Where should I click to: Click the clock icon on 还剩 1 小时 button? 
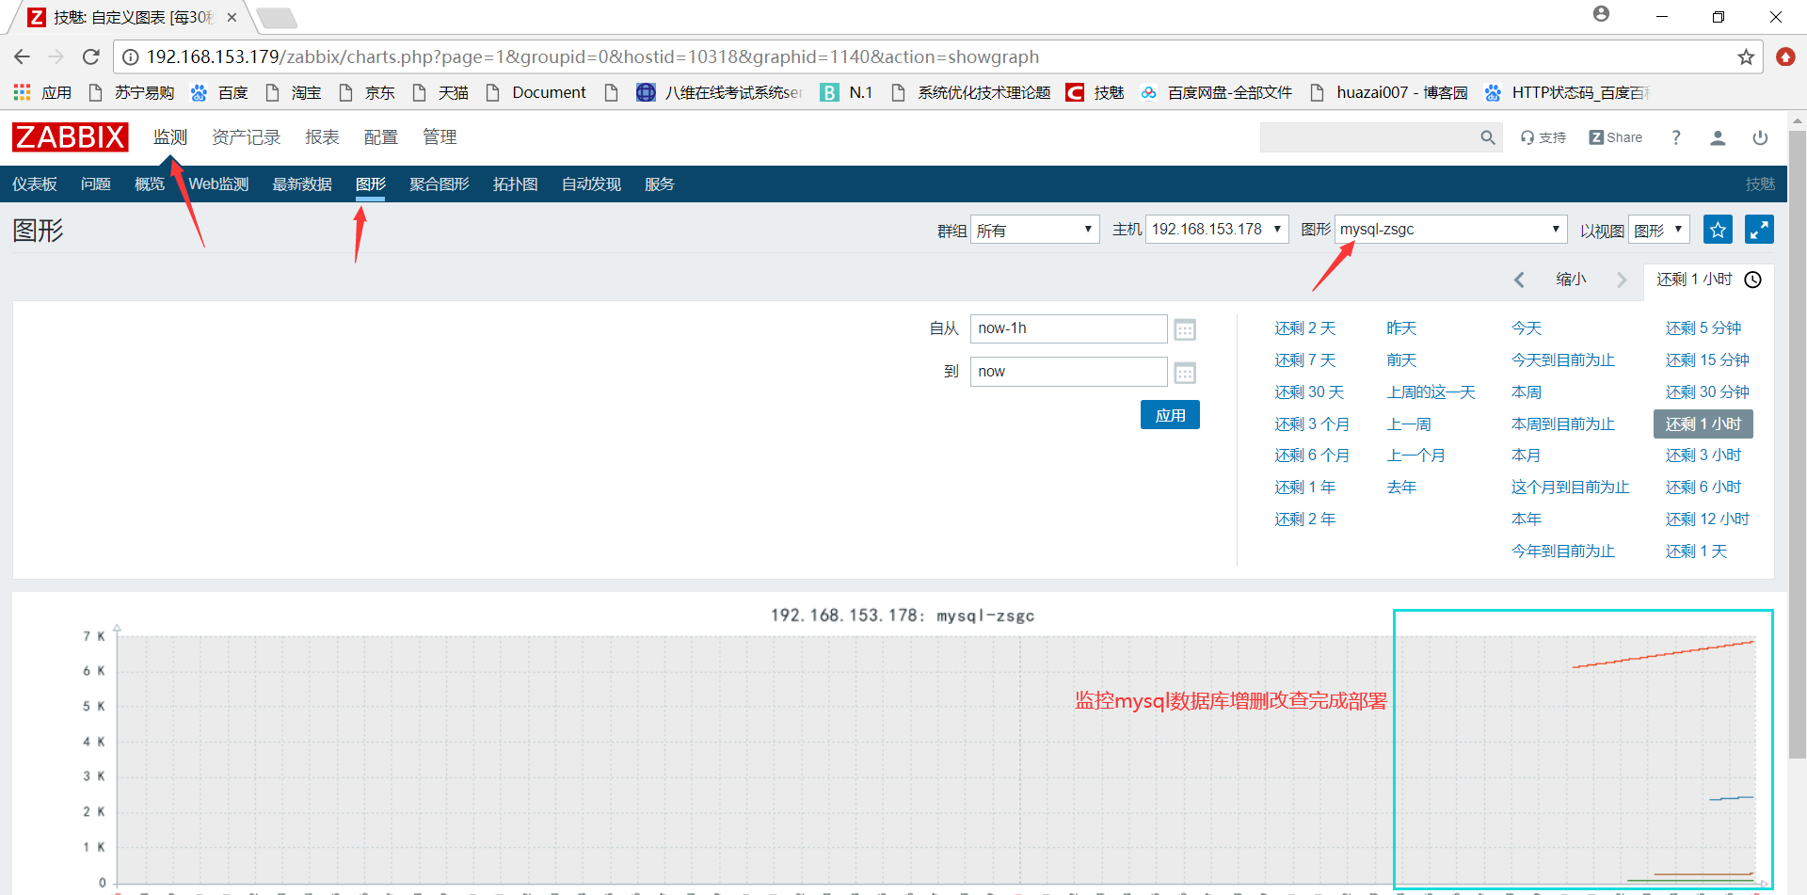tap(1751, 280)
